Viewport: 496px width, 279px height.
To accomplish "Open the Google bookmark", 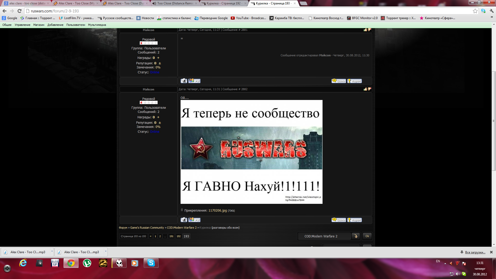I will [10, 18].
